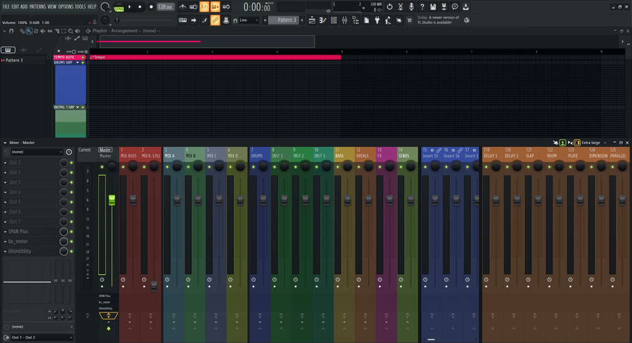This screenshot has height=343, width=632.
Task: Expand the Slot 1 effect menu arrow
Action: 5,163
